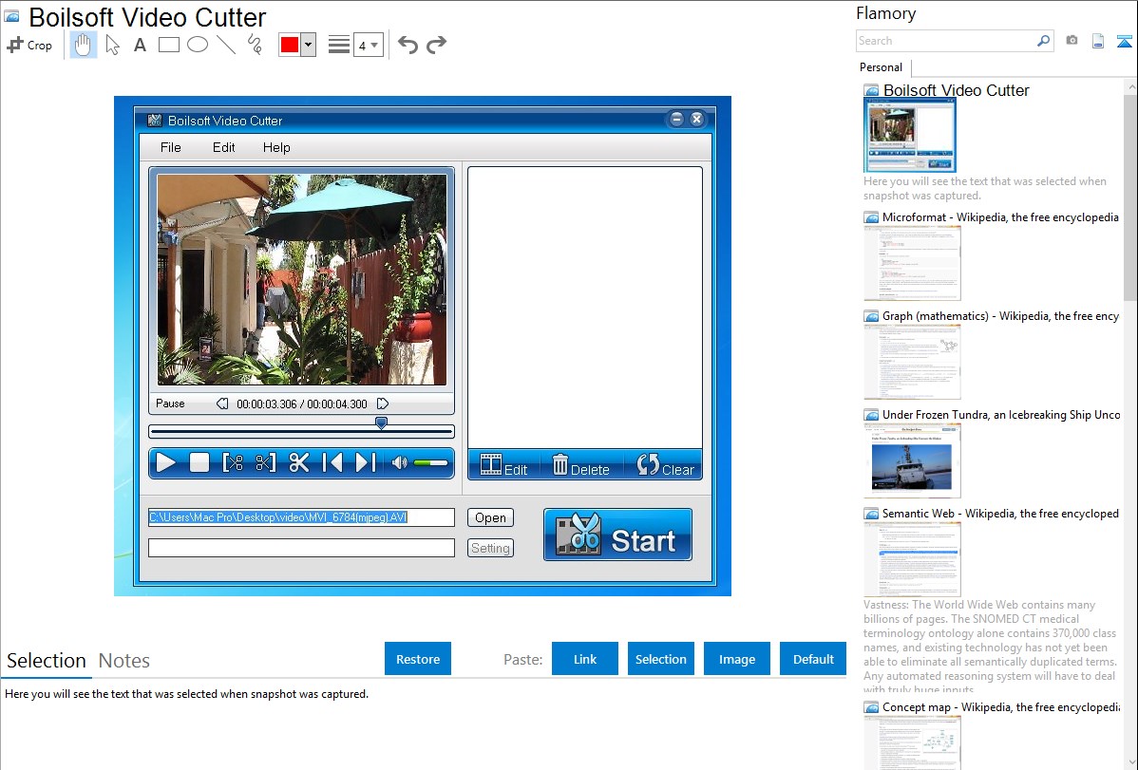
Task: Open the File menu in Boilsoft Video Cutter
Action: tap(171, 147)
